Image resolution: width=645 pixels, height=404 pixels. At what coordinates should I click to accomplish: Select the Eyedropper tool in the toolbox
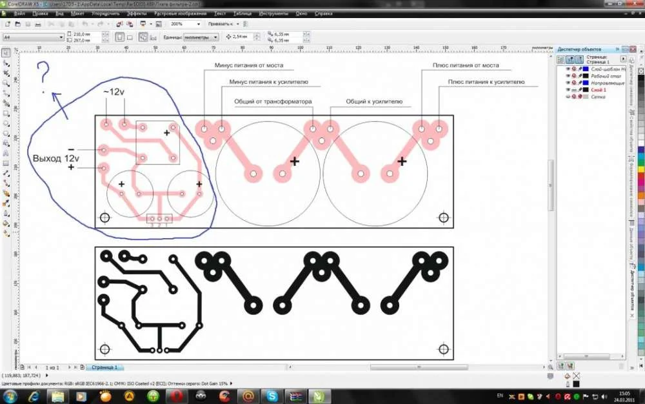click(6, 204)
